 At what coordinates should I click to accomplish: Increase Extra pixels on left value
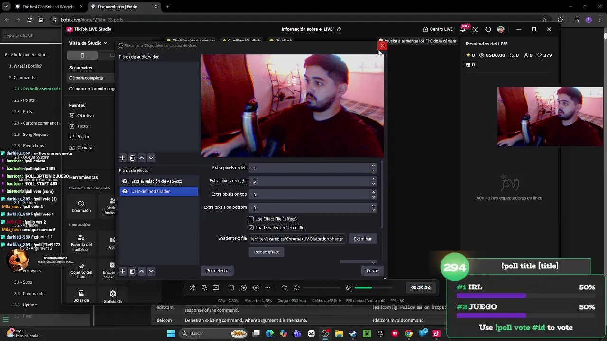tap(373, 166)
